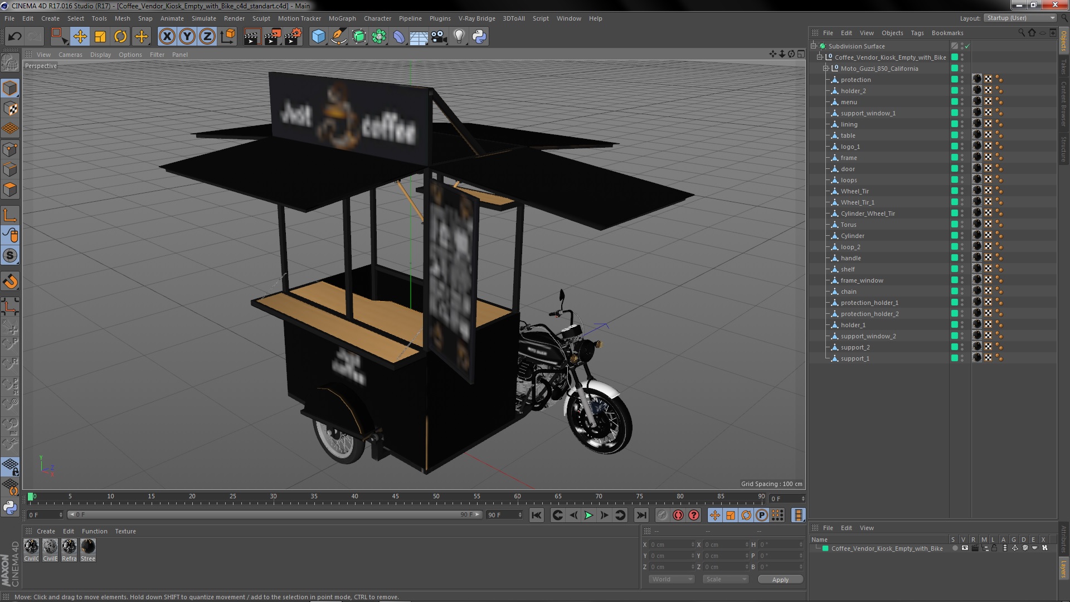The width and height of the screenshot is (1070, 602).
Task: Open the MoGraph menu
Action: coord(342,18)
